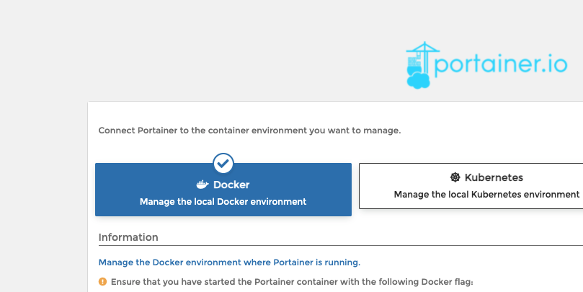Click 'Manage the Docker environment where Portainer is running'
This screenshot has width=583, height=292.
coord(229,262)
